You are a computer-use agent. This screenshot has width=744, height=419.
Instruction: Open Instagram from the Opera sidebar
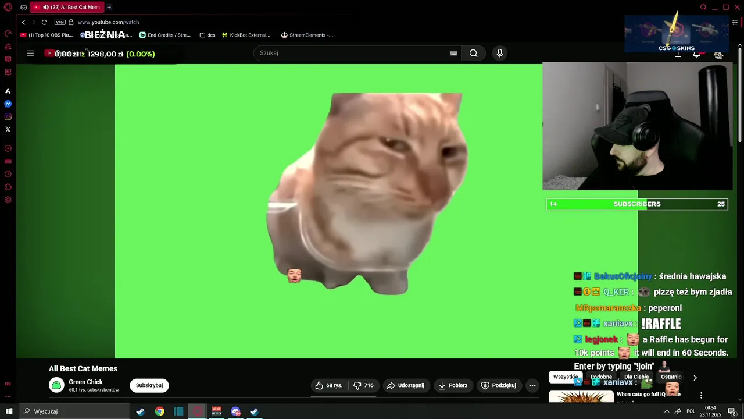pyautogui.click(x=8, y=117)
